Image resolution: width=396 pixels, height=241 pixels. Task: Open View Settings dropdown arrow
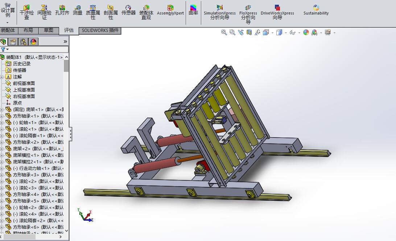[334, 33]
